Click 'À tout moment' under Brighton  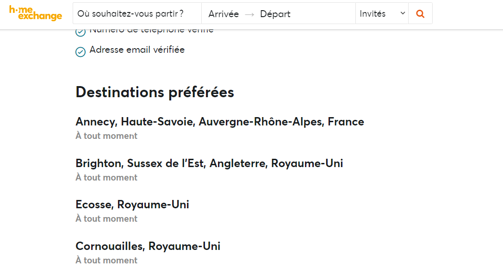coord(106,177)
